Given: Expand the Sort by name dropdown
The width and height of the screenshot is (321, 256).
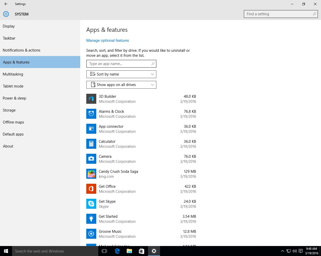Looking at the screenshot, I should click(121, 74).
